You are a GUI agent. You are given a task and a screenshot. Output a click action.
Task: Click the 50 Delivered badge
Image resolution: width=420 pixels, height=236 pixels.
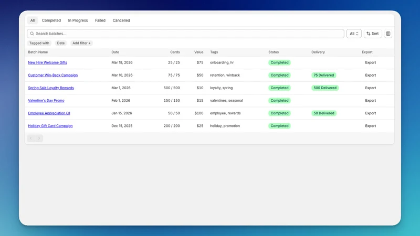click(324, 113)
